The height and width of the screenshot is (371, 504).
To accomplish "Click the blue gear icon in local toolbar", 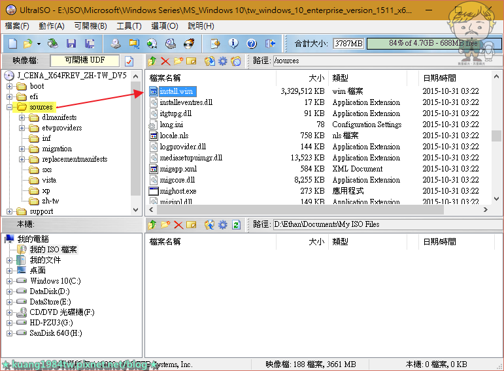I will pos(223,225).
